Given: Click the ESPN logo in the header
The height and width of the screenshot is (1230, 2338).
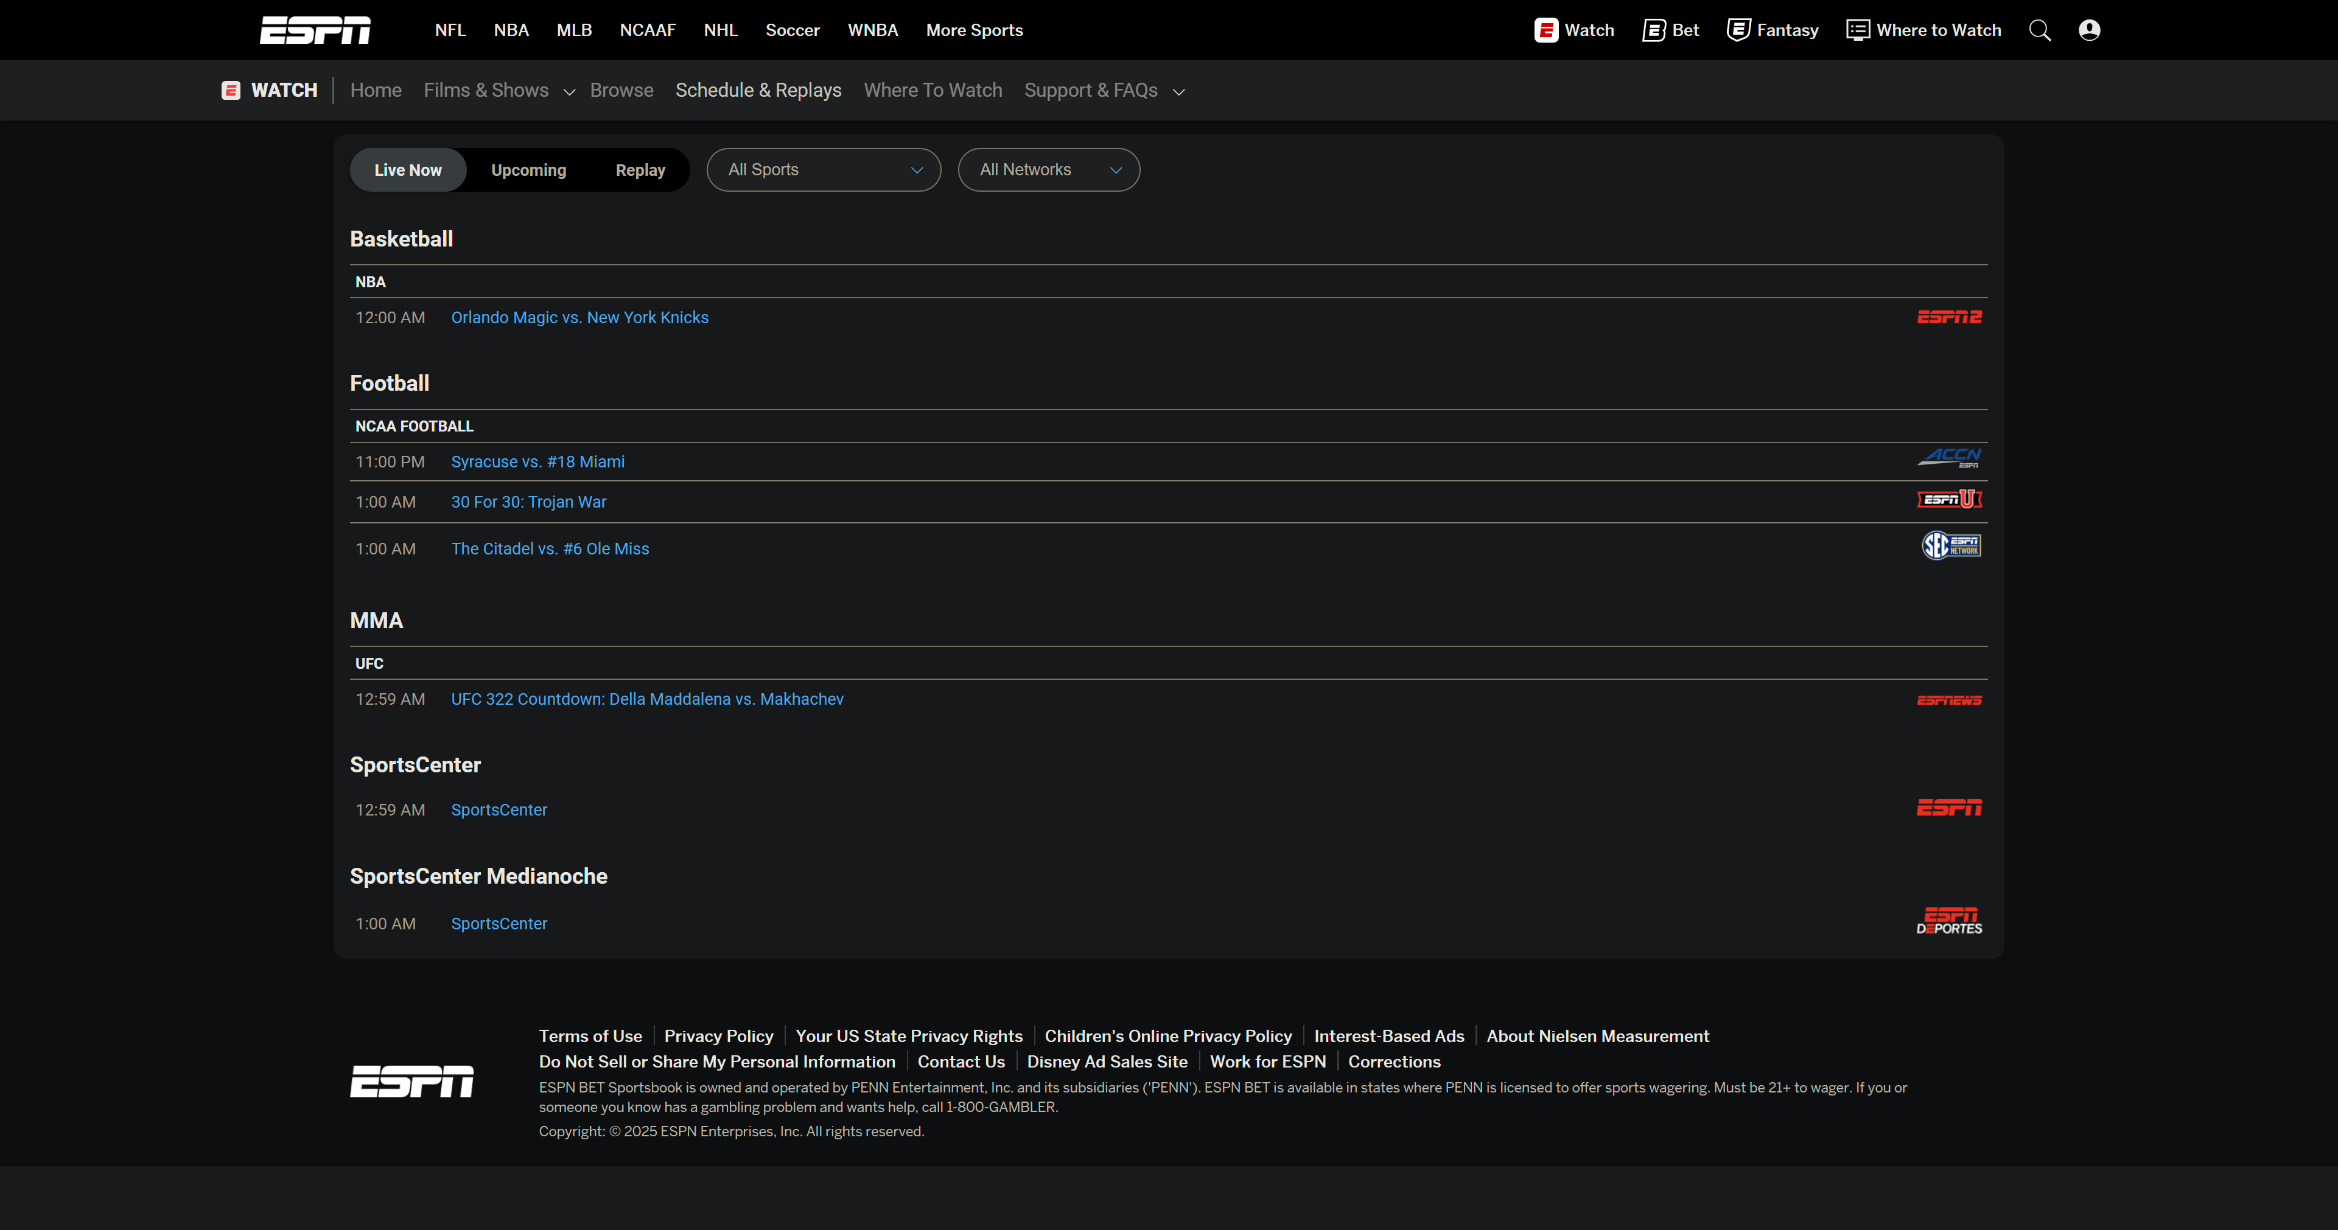Looking at the screenshot, I should click(315, 30).
